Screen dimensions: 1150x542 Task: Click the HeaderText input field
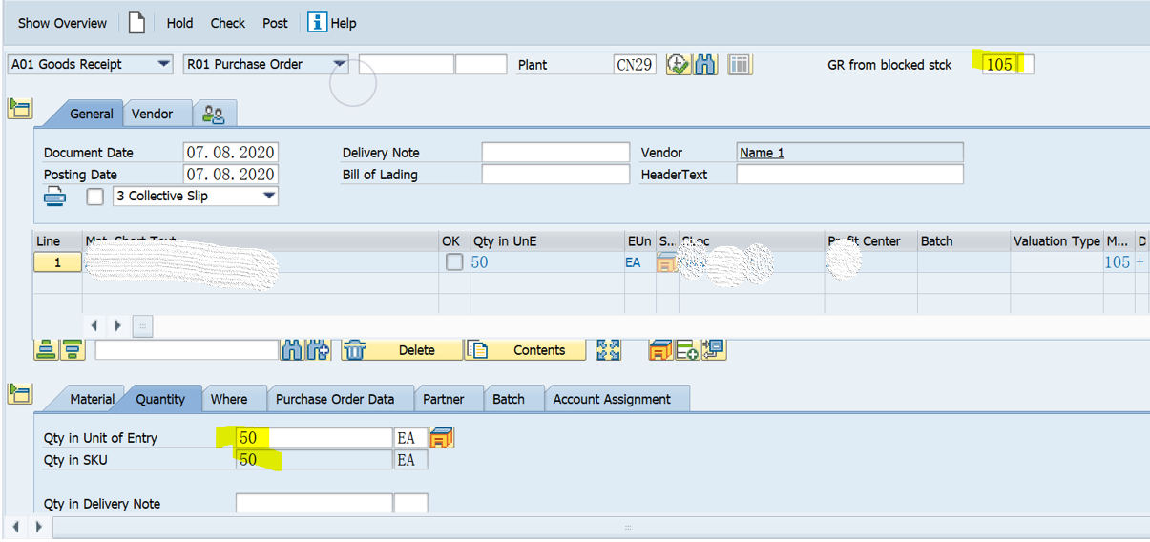(849, 175)
